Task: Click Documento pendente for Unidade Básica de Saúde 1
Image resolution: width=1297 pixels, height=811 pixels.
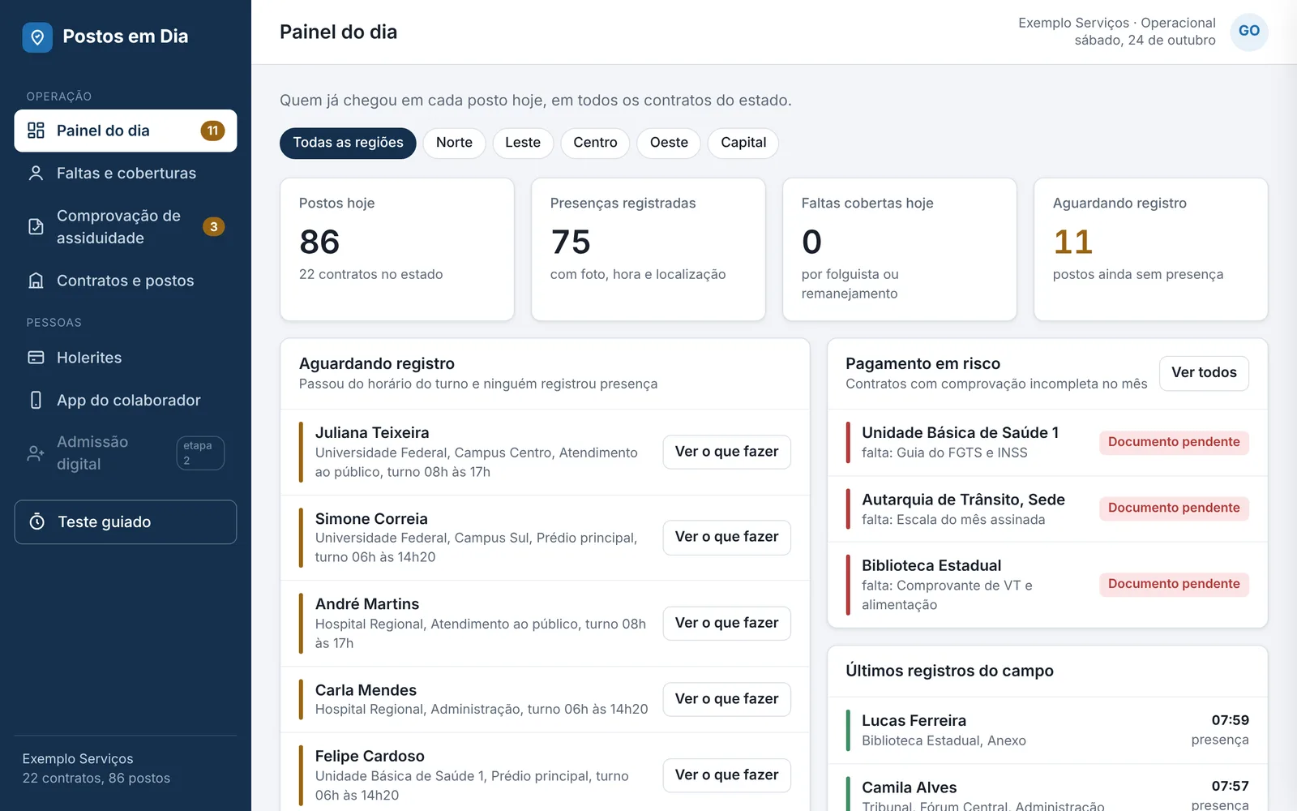Action: tap(1174, 442)
